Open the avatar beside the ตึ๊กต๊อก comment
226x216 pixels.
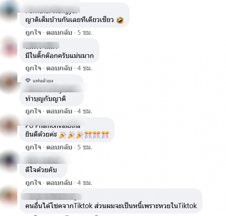point(9,47)
